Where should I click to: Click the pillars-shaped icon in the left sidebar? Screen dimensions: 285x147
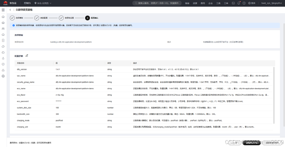click(3, 29)
